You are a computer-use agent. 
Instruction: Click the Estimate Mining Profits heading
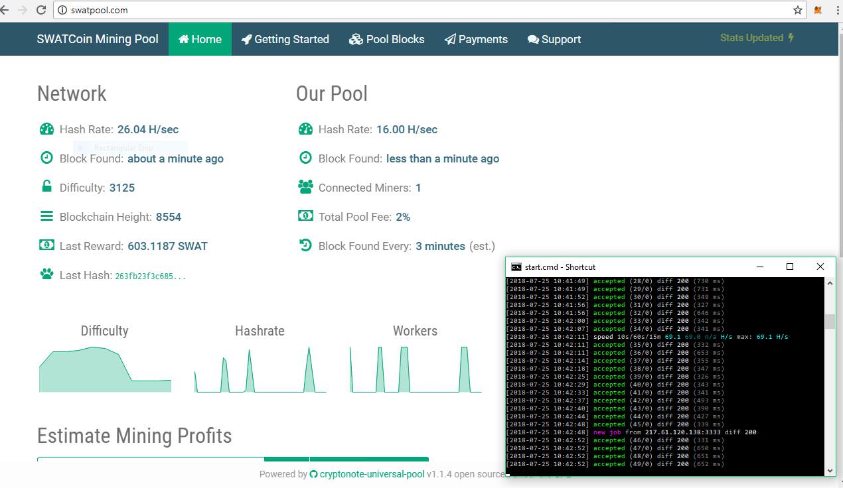pyautogui.click(x=135, y=436)
